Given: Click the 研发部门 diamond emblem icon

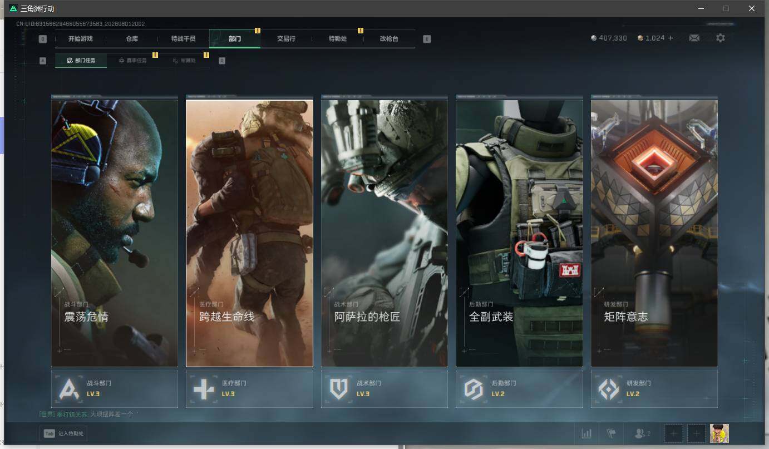Looking at the screenshot, I should point(608,389).
